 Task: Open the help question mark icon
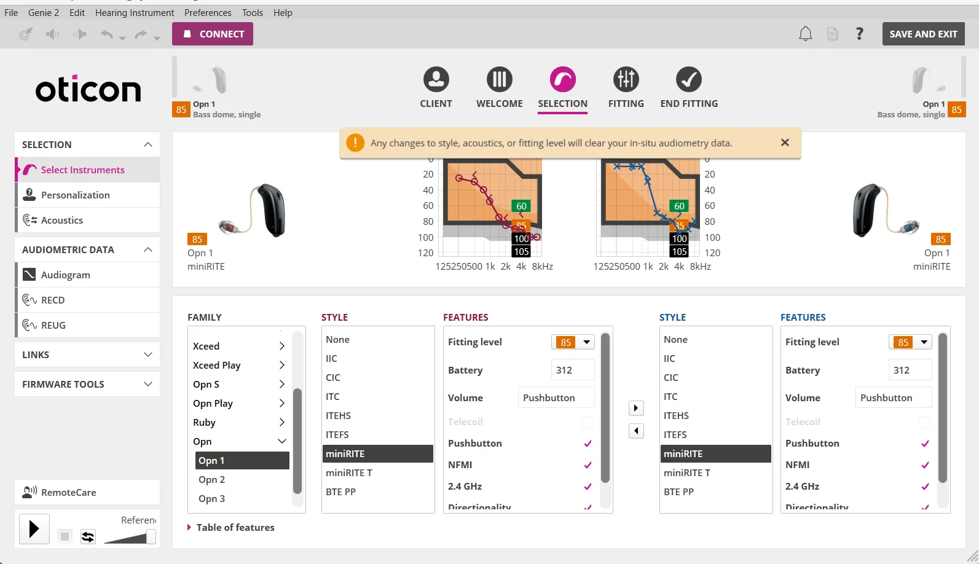tap(859, 34)
